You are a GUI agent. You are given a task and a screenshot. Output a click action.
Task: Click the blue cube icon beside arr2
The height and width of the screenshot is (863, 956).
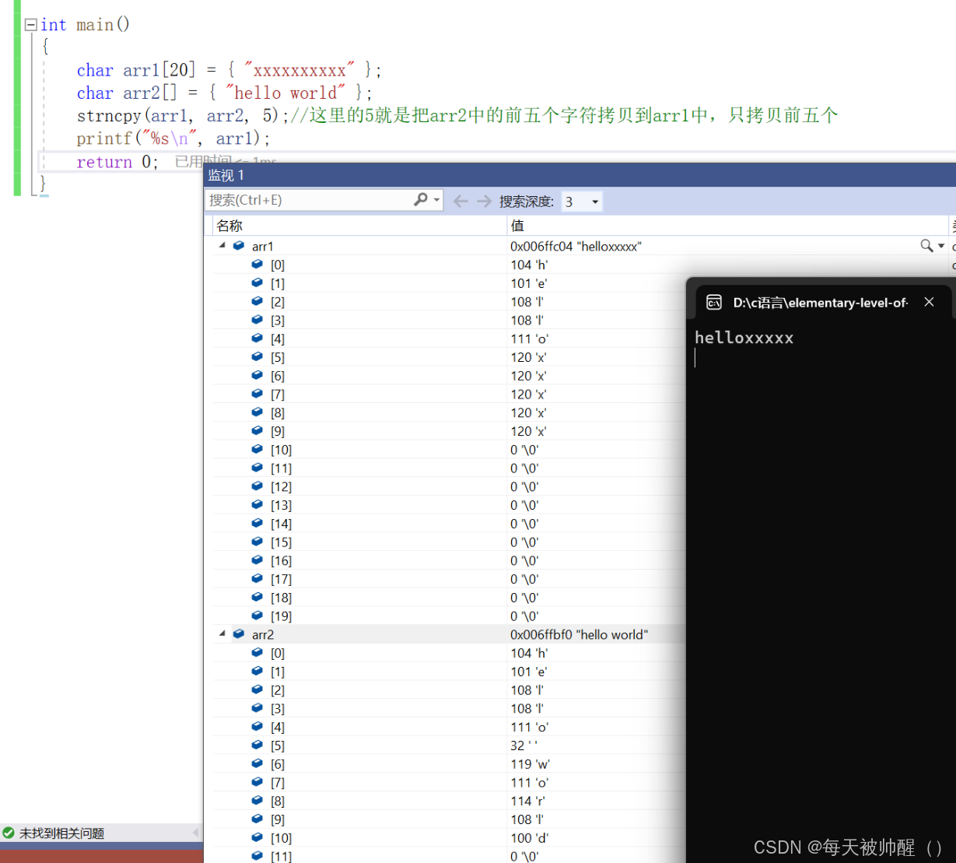click(x=239, y=633)
